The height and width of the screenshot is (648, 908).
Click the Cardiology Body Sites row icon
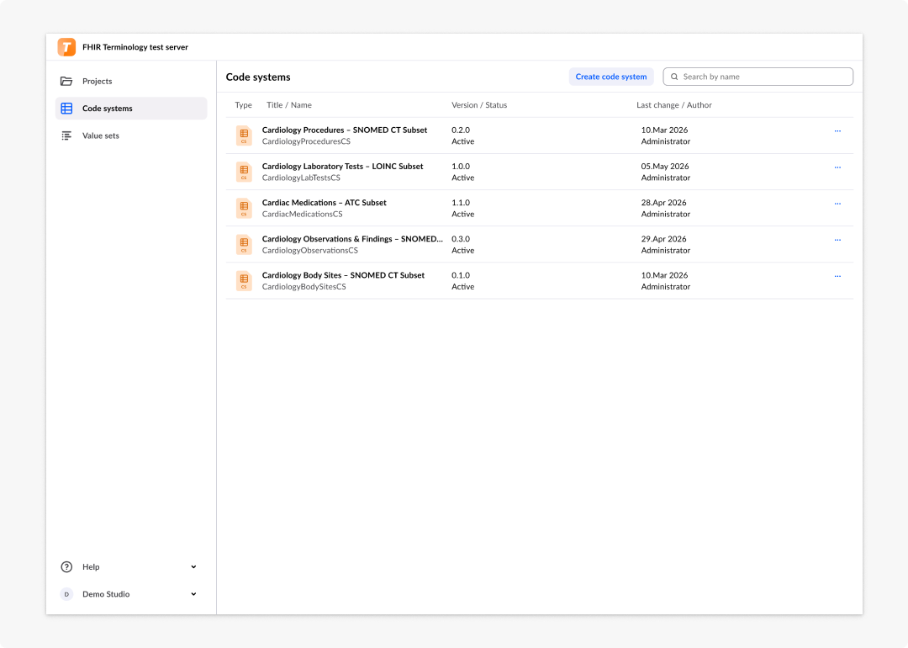coord(244,280)
